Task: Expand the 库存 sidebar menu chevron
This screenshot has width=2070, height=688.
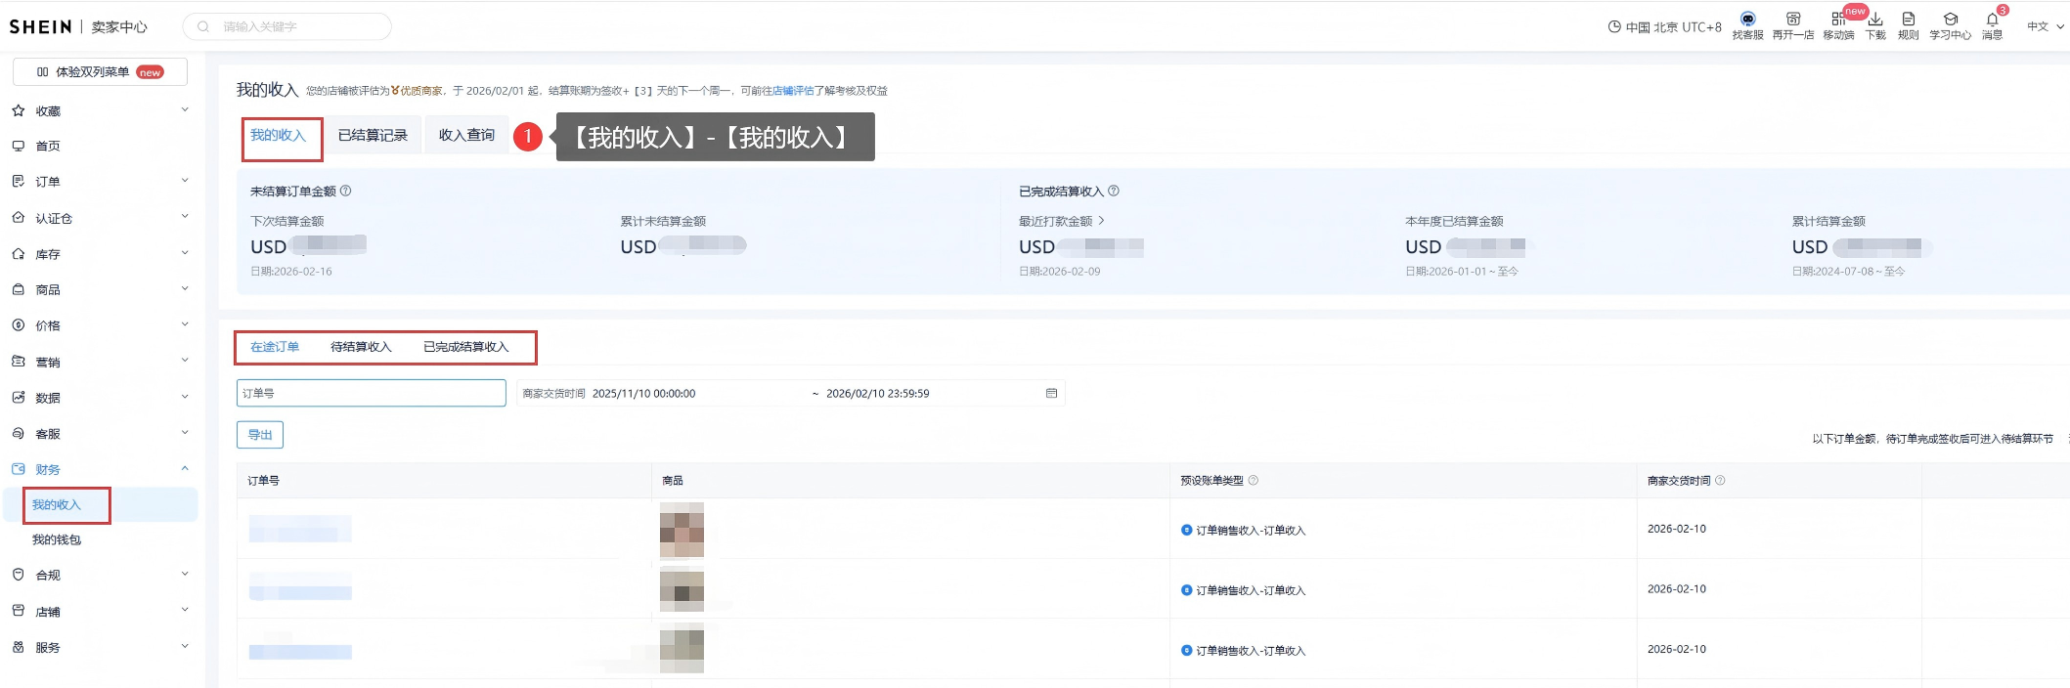Action: coord(185,253)
